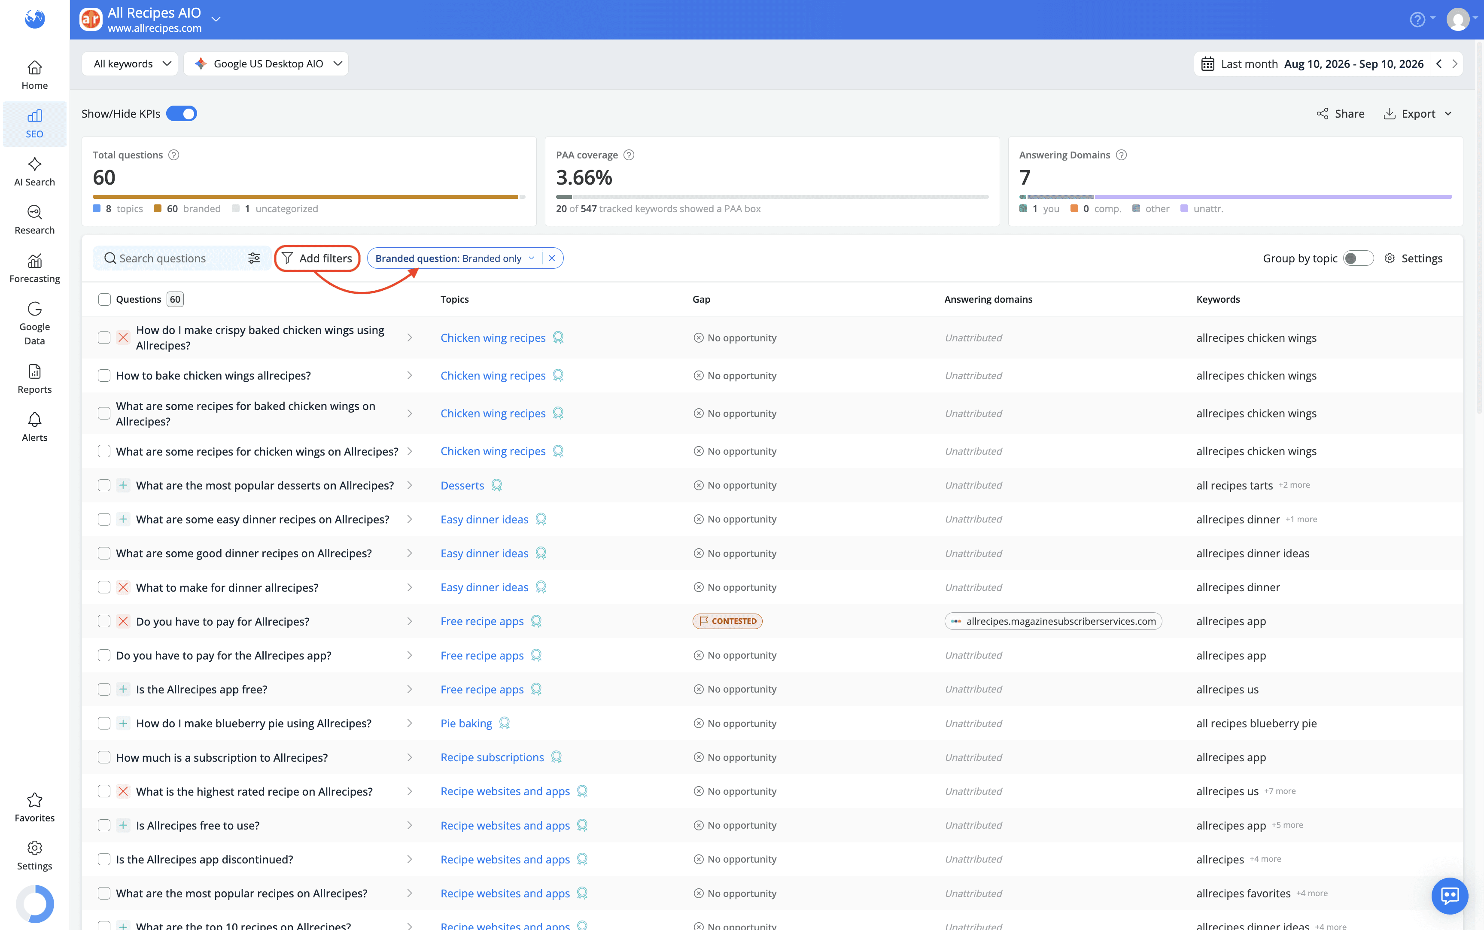Viewport: 1484px width, 930px height.
Task: Click the calendar icon for date range
Action: pyautogui.click(x=1207, y=64)
